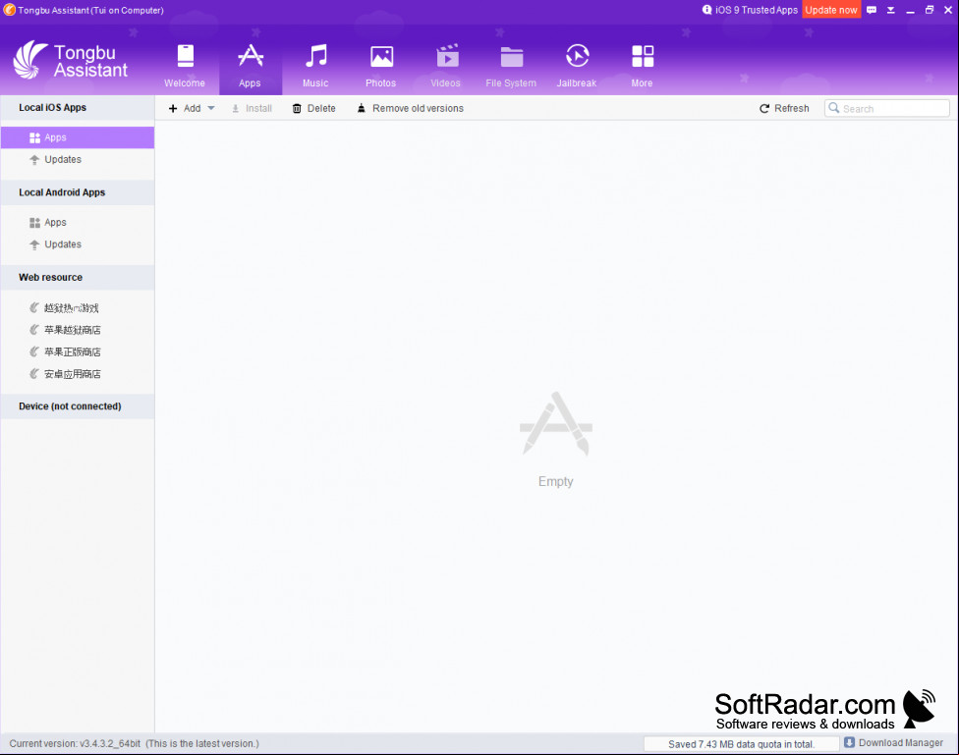959x755 pixels.
Task: Expand the Add dropdown arrow
Action: coord(211,108)
